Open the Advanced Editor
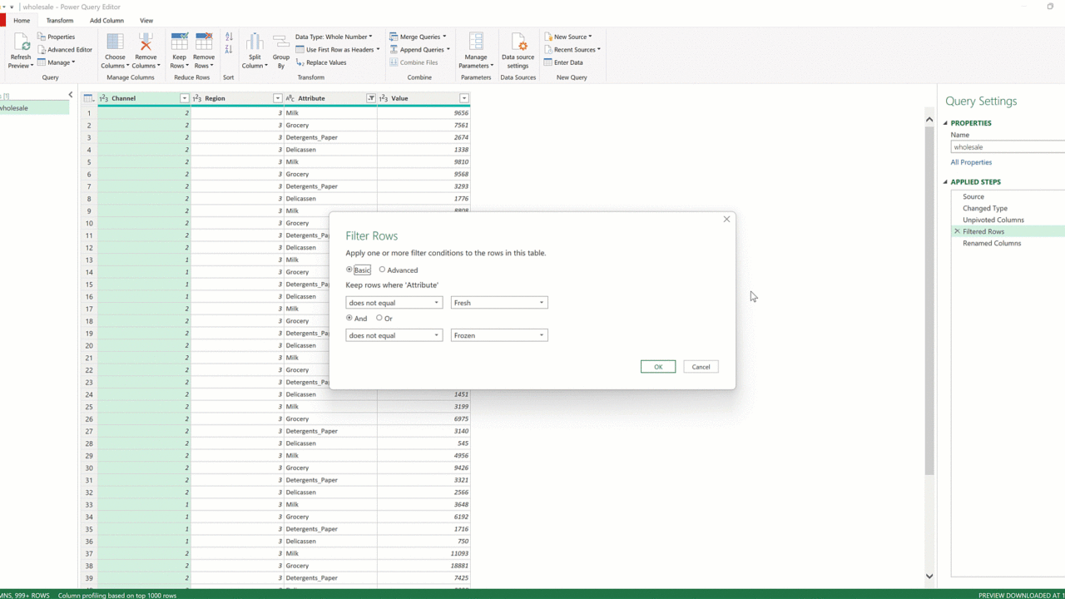The height and width of the screenshot is (599, 1065). pyautogui.click(x=65, y=50)
